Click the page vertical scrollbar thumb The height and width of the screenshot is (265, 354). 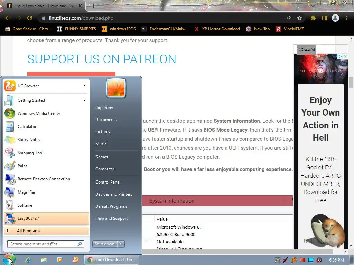[x=351, y=82]
